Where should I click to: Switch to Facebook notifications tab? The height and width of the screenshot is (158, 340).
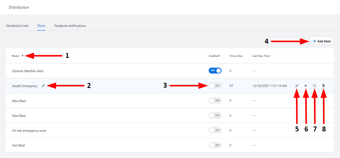coord(70,26)
